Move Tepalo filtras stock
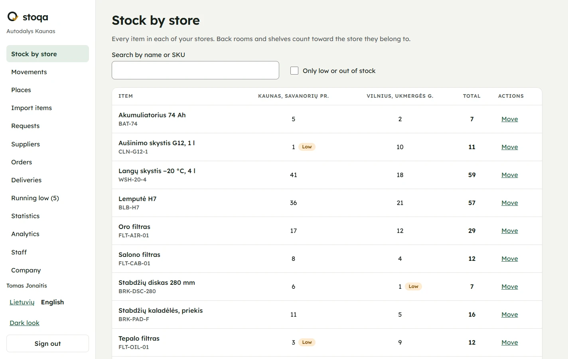 tap(509, 342)
